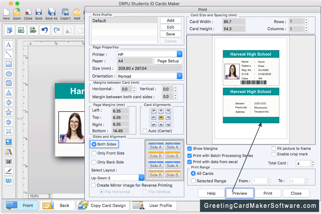321x214 pixels.
Task: Select the WordArt tool
Action: 9,181
